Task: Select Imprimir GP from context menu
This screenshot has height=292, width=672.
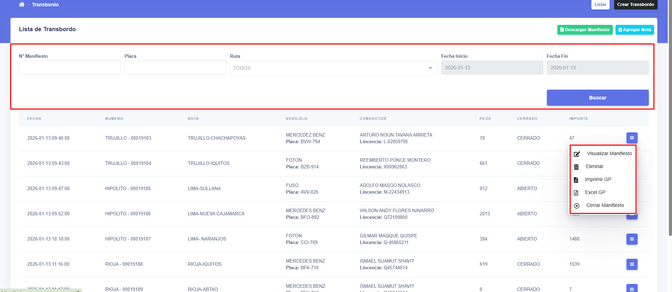Action: 598,179
